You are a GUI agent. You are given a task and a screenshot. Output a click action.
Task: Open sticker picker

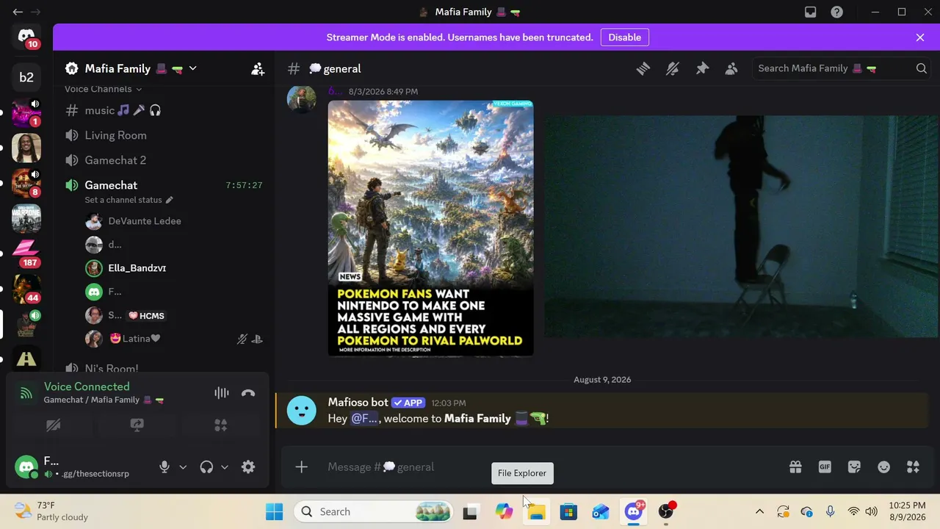[x=854, y=467]
